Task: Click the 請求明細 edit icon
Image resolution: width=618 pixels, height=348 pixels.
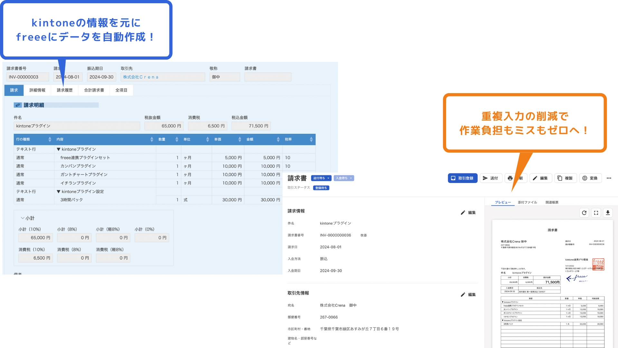Action: 18,105
